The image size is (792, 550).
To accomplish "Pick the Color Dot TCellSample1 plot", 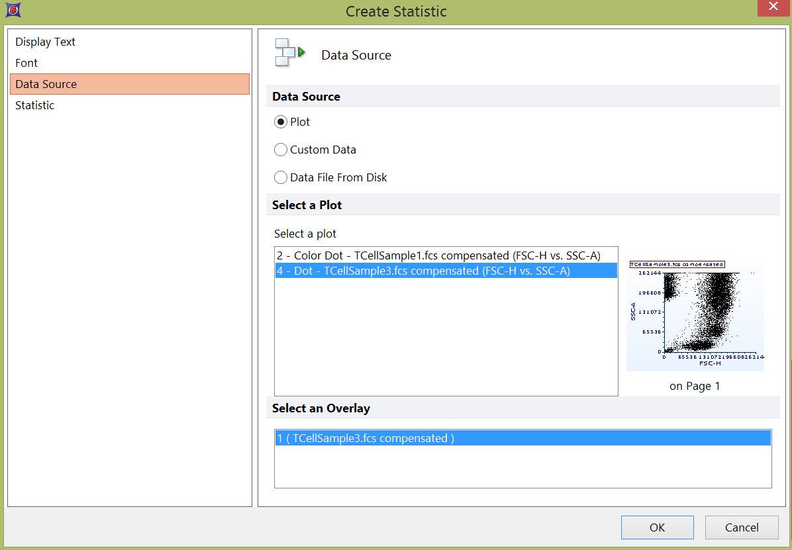I will [438, 255].
